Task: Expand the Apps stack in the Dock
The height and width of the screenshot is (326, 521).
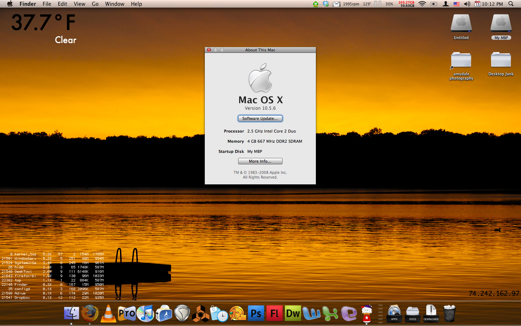Action: click(x=394, y=313)
